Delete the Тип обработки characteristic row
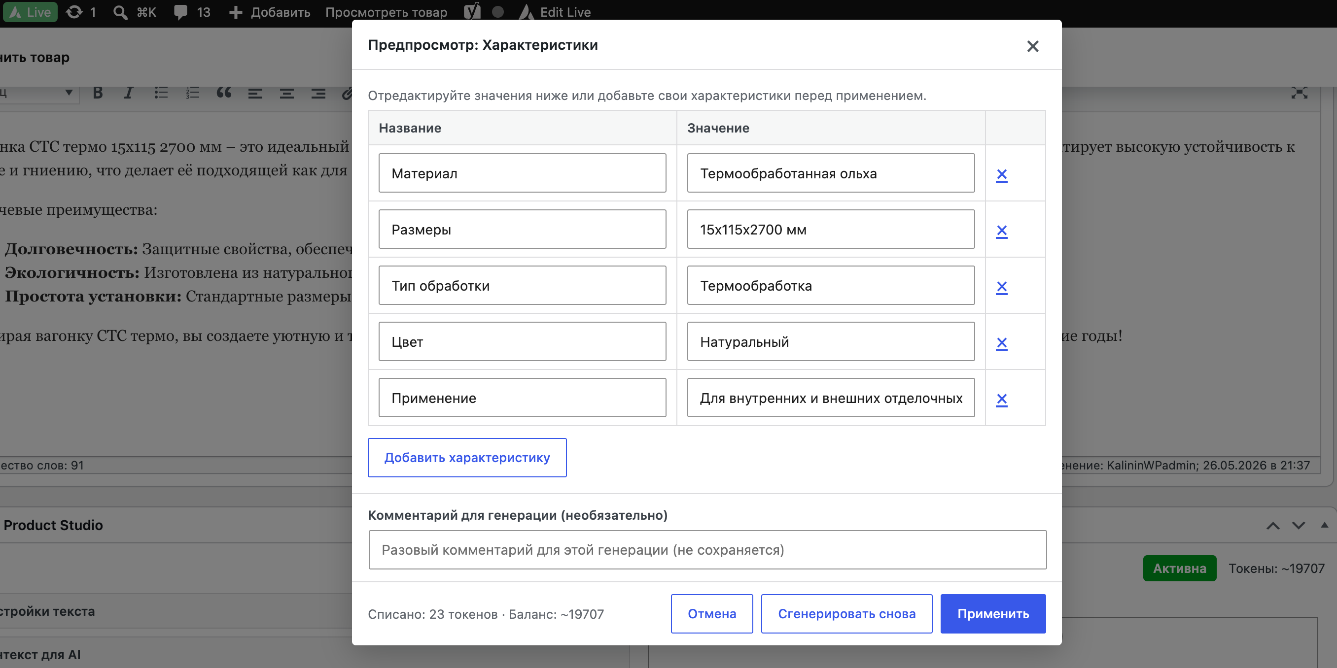Image resolution: width=1337 pixels, height=668 pixels. [1001, 287]
